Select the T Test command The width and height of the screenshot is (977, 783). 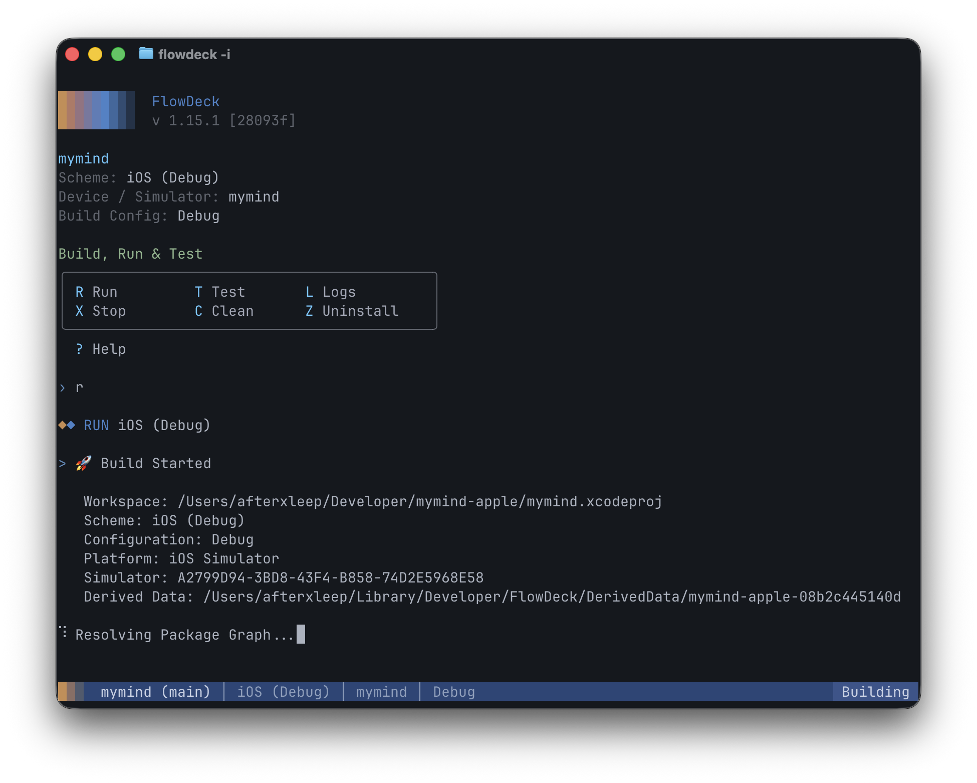tap(220, 292)
